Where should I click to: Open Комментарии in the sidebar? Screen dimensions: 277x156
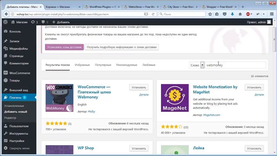point(19,63)
